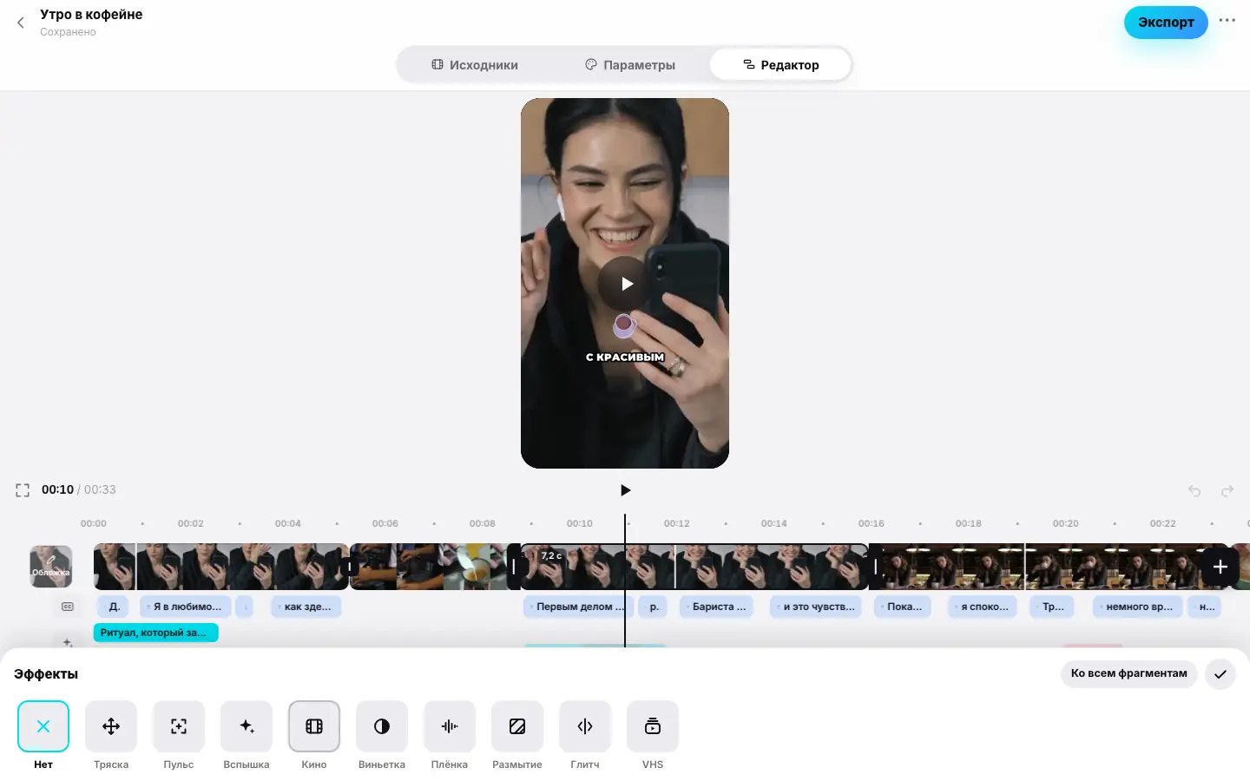The width and height of the screenshot is (1250, 781).
Task: Play the video from the preview overlay button
Action: coord(625,284)
